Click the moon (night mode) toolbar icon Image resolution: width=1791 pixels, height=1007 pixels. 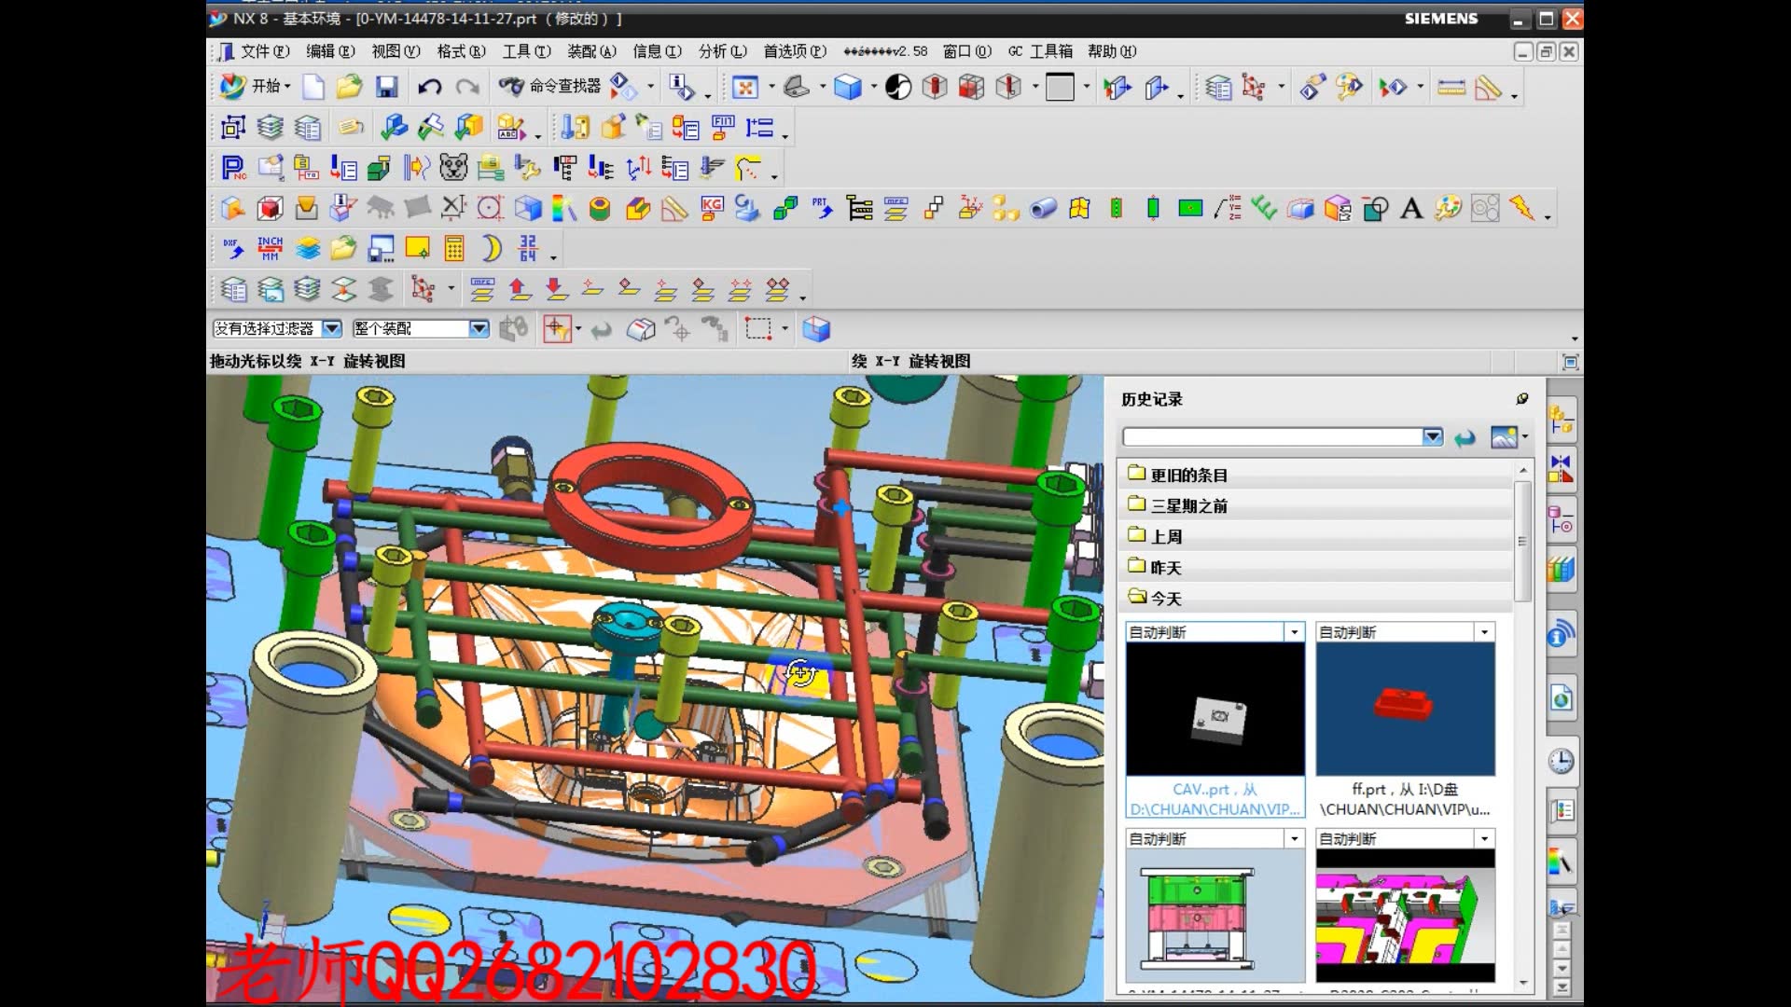[490, 247]
